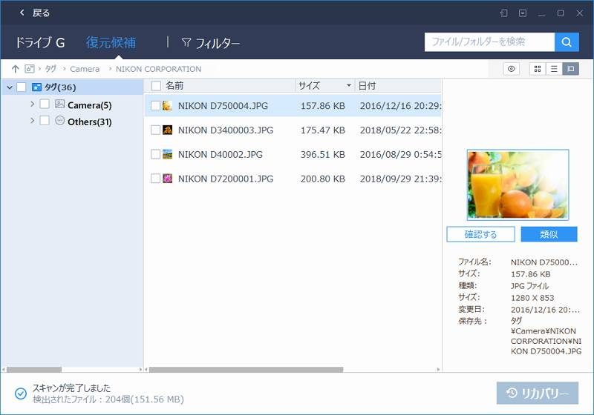Screen dimensions: 594x415
Task: Open the title bar dropdown menu icon
Action: coord(523,13)
